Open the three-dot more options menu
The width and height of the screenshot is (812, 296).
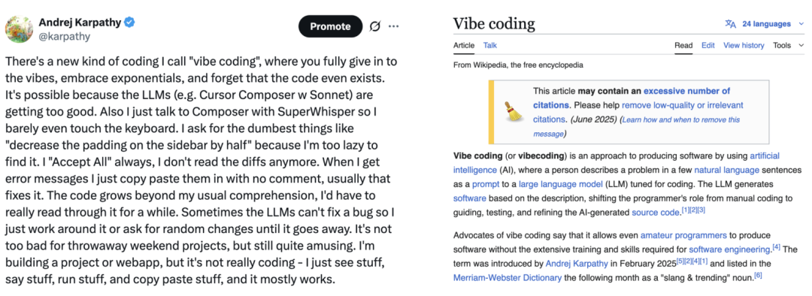click(394, 26)
